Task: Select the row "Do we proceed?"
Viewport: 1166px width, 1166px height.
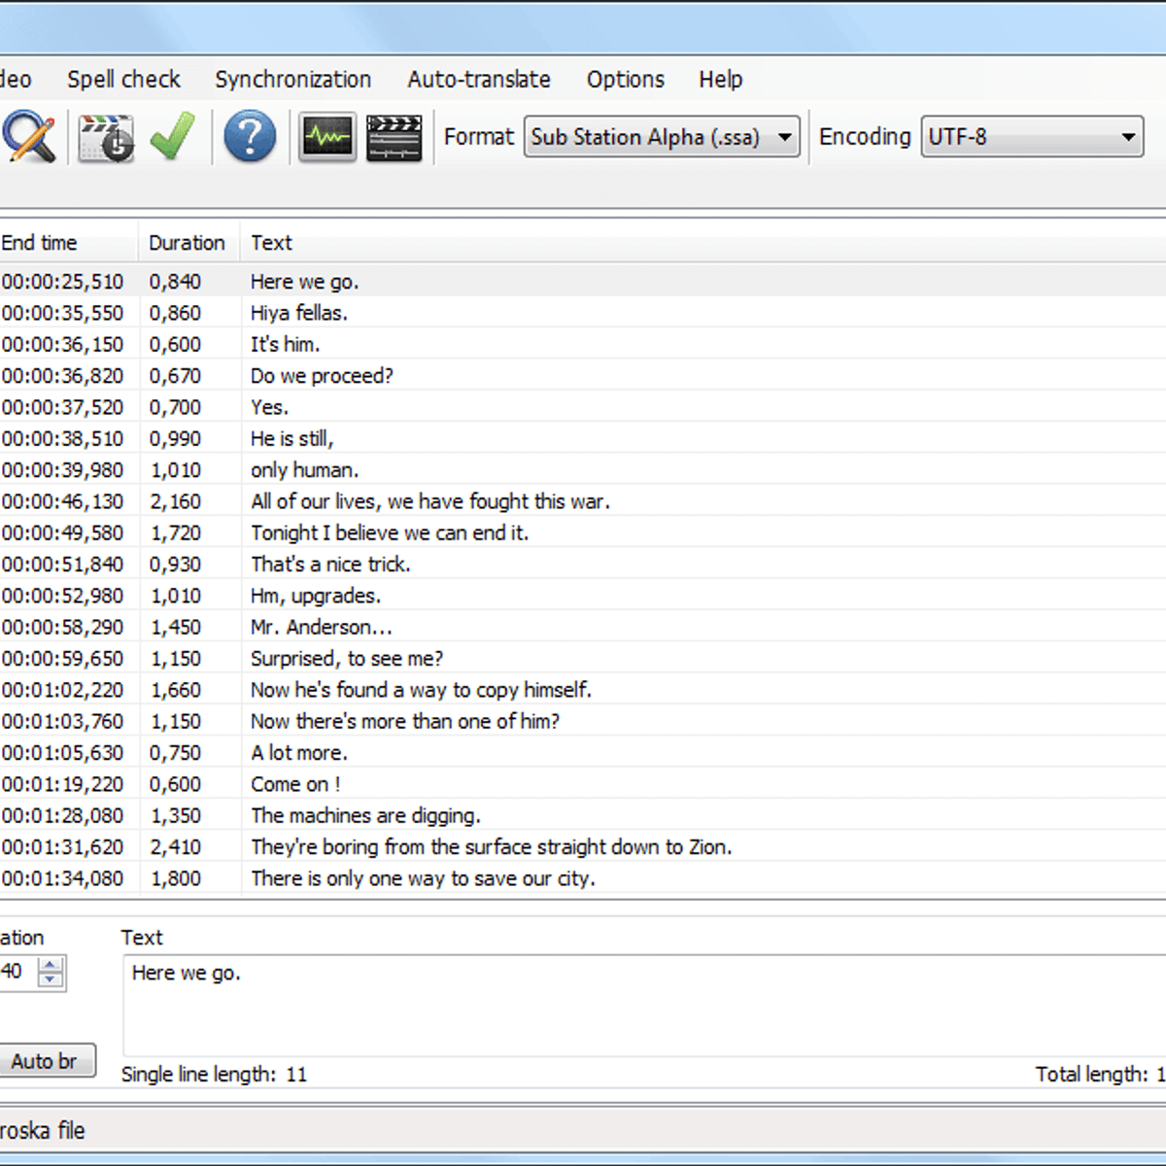Action: pyautogui.click(x=322, y=376)
